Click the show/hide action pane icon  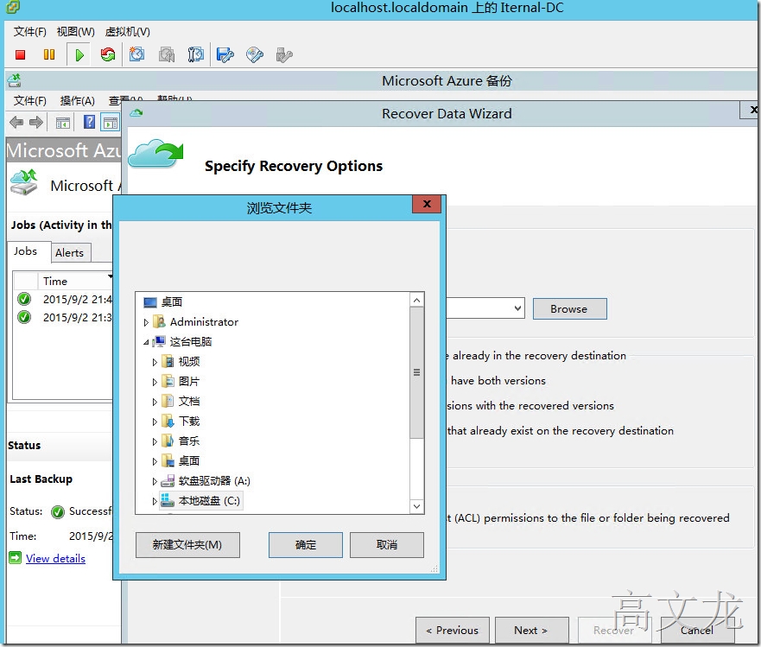pyautogui.click(x=111, y=123)
